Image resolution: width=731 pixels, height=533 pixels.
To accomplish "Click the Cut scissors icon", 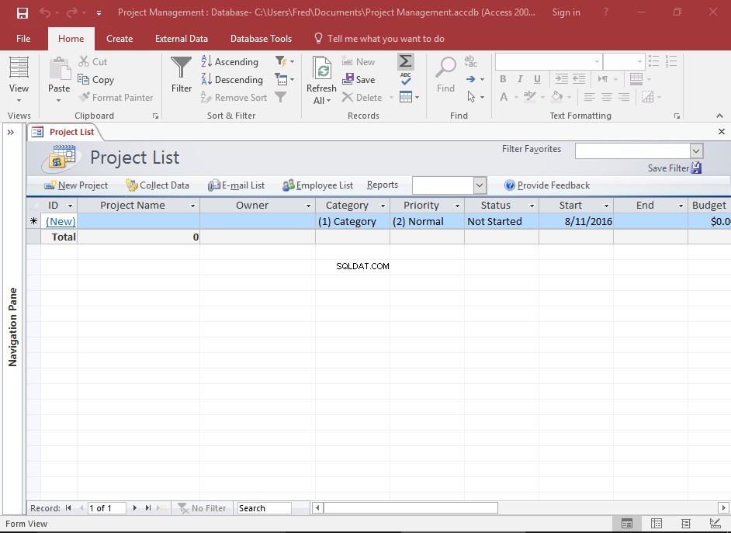I will coord(84,61).
